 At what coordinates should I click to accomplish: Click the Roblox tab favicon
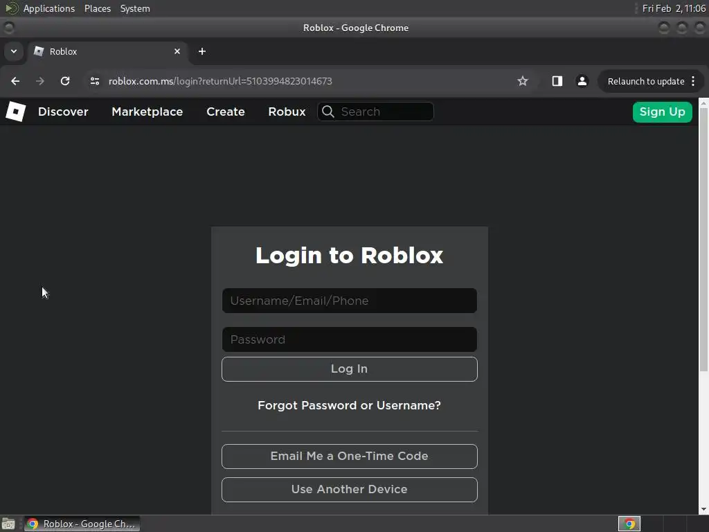39,51
